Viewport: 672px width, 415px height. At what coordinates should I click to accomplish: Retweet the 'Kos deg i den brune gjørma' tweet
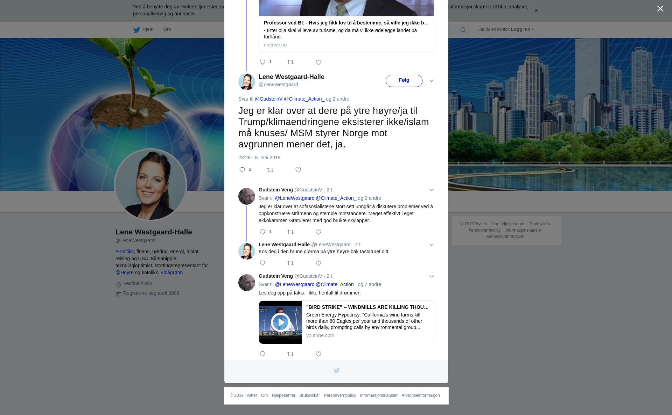tap(290, 263)
